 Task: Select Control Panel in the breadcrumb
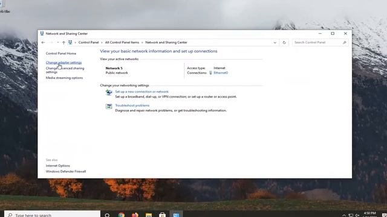point(89,42)
